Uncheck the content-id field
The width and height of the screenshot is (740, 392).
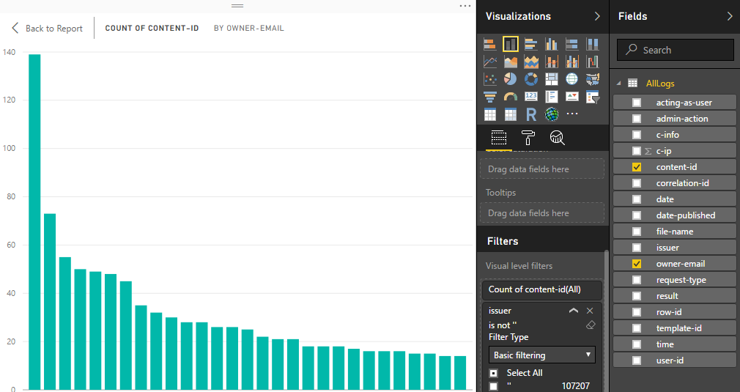click(637, 167)
